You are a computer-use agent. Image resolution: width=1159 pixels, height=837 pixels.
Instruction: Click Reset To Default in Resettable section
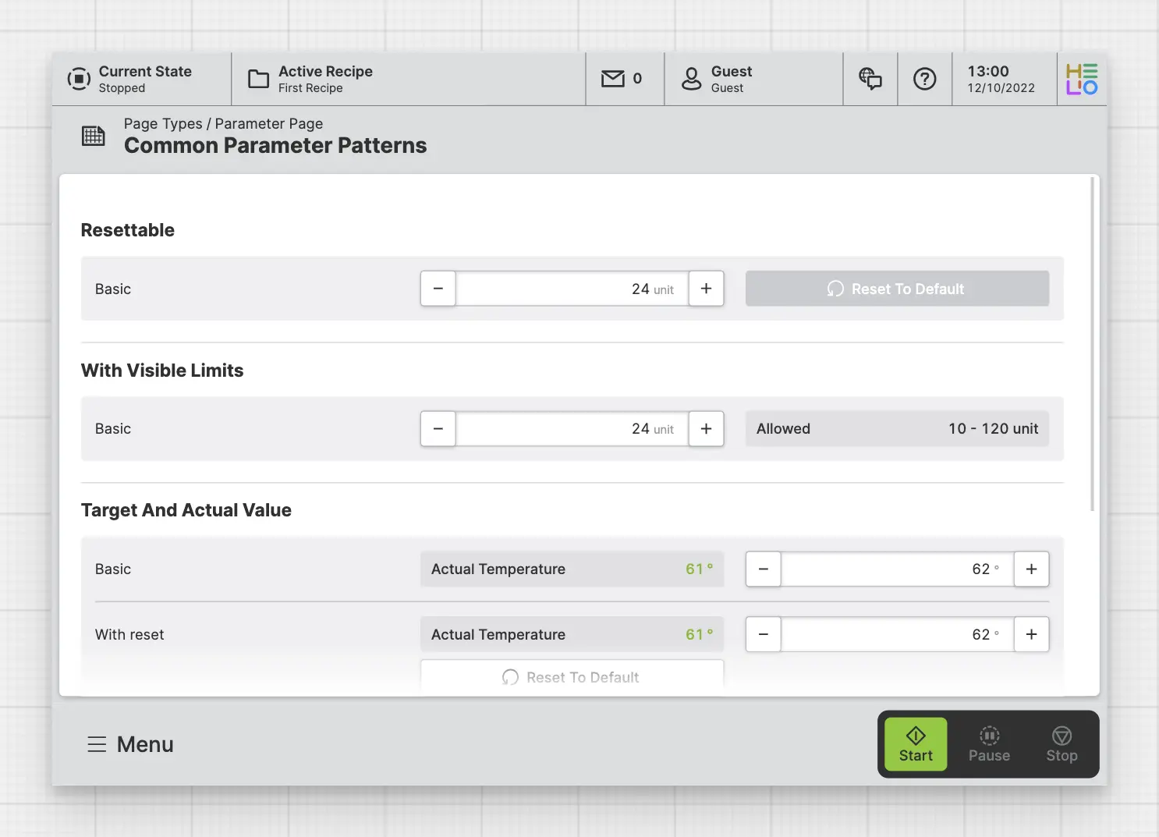[x=897, y=289]
